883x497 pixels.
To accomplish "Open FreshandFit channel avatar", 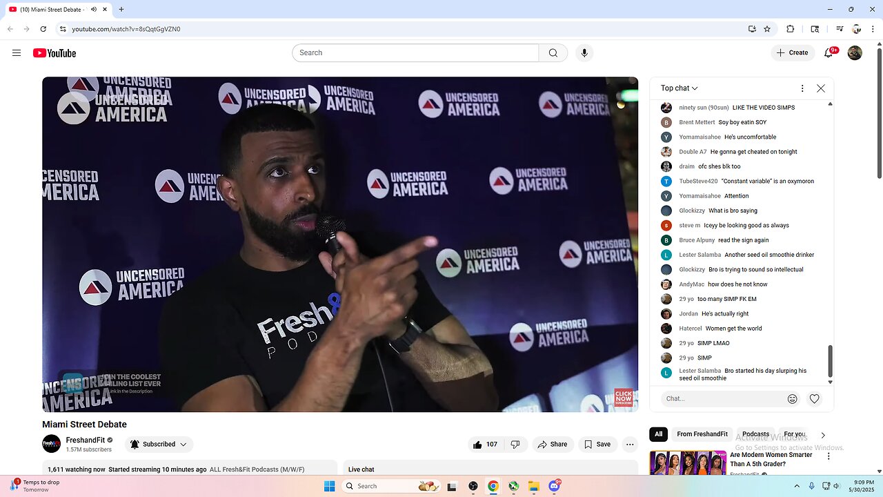I will pyautogui.click(x=51, y=444).
